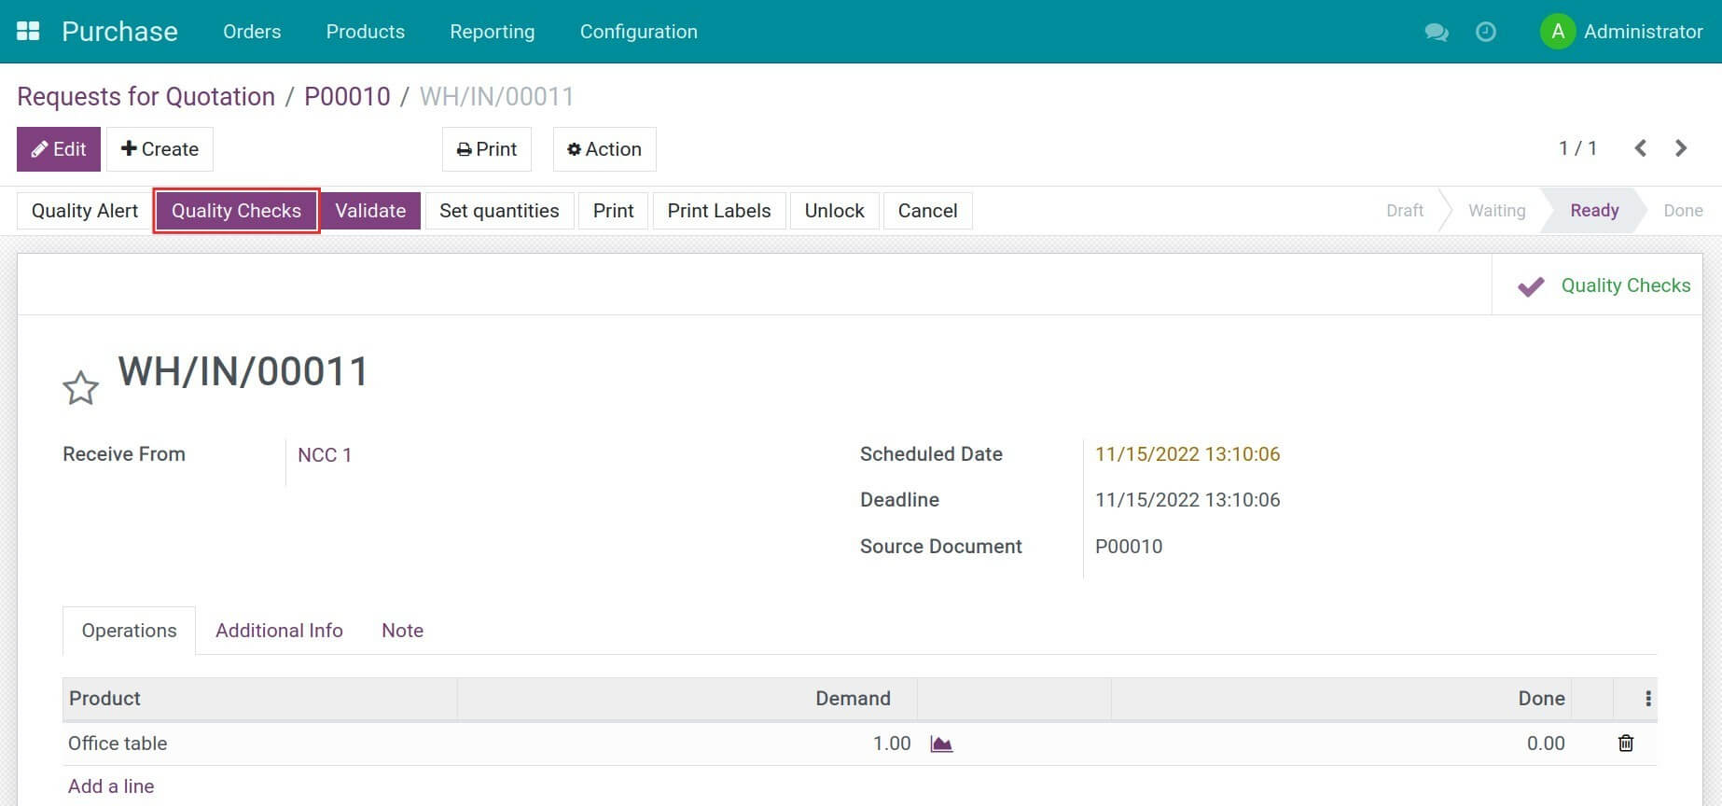1722x806 pixels.
Task: Open forecast chart icon for Office table
Action: [941, 743]
